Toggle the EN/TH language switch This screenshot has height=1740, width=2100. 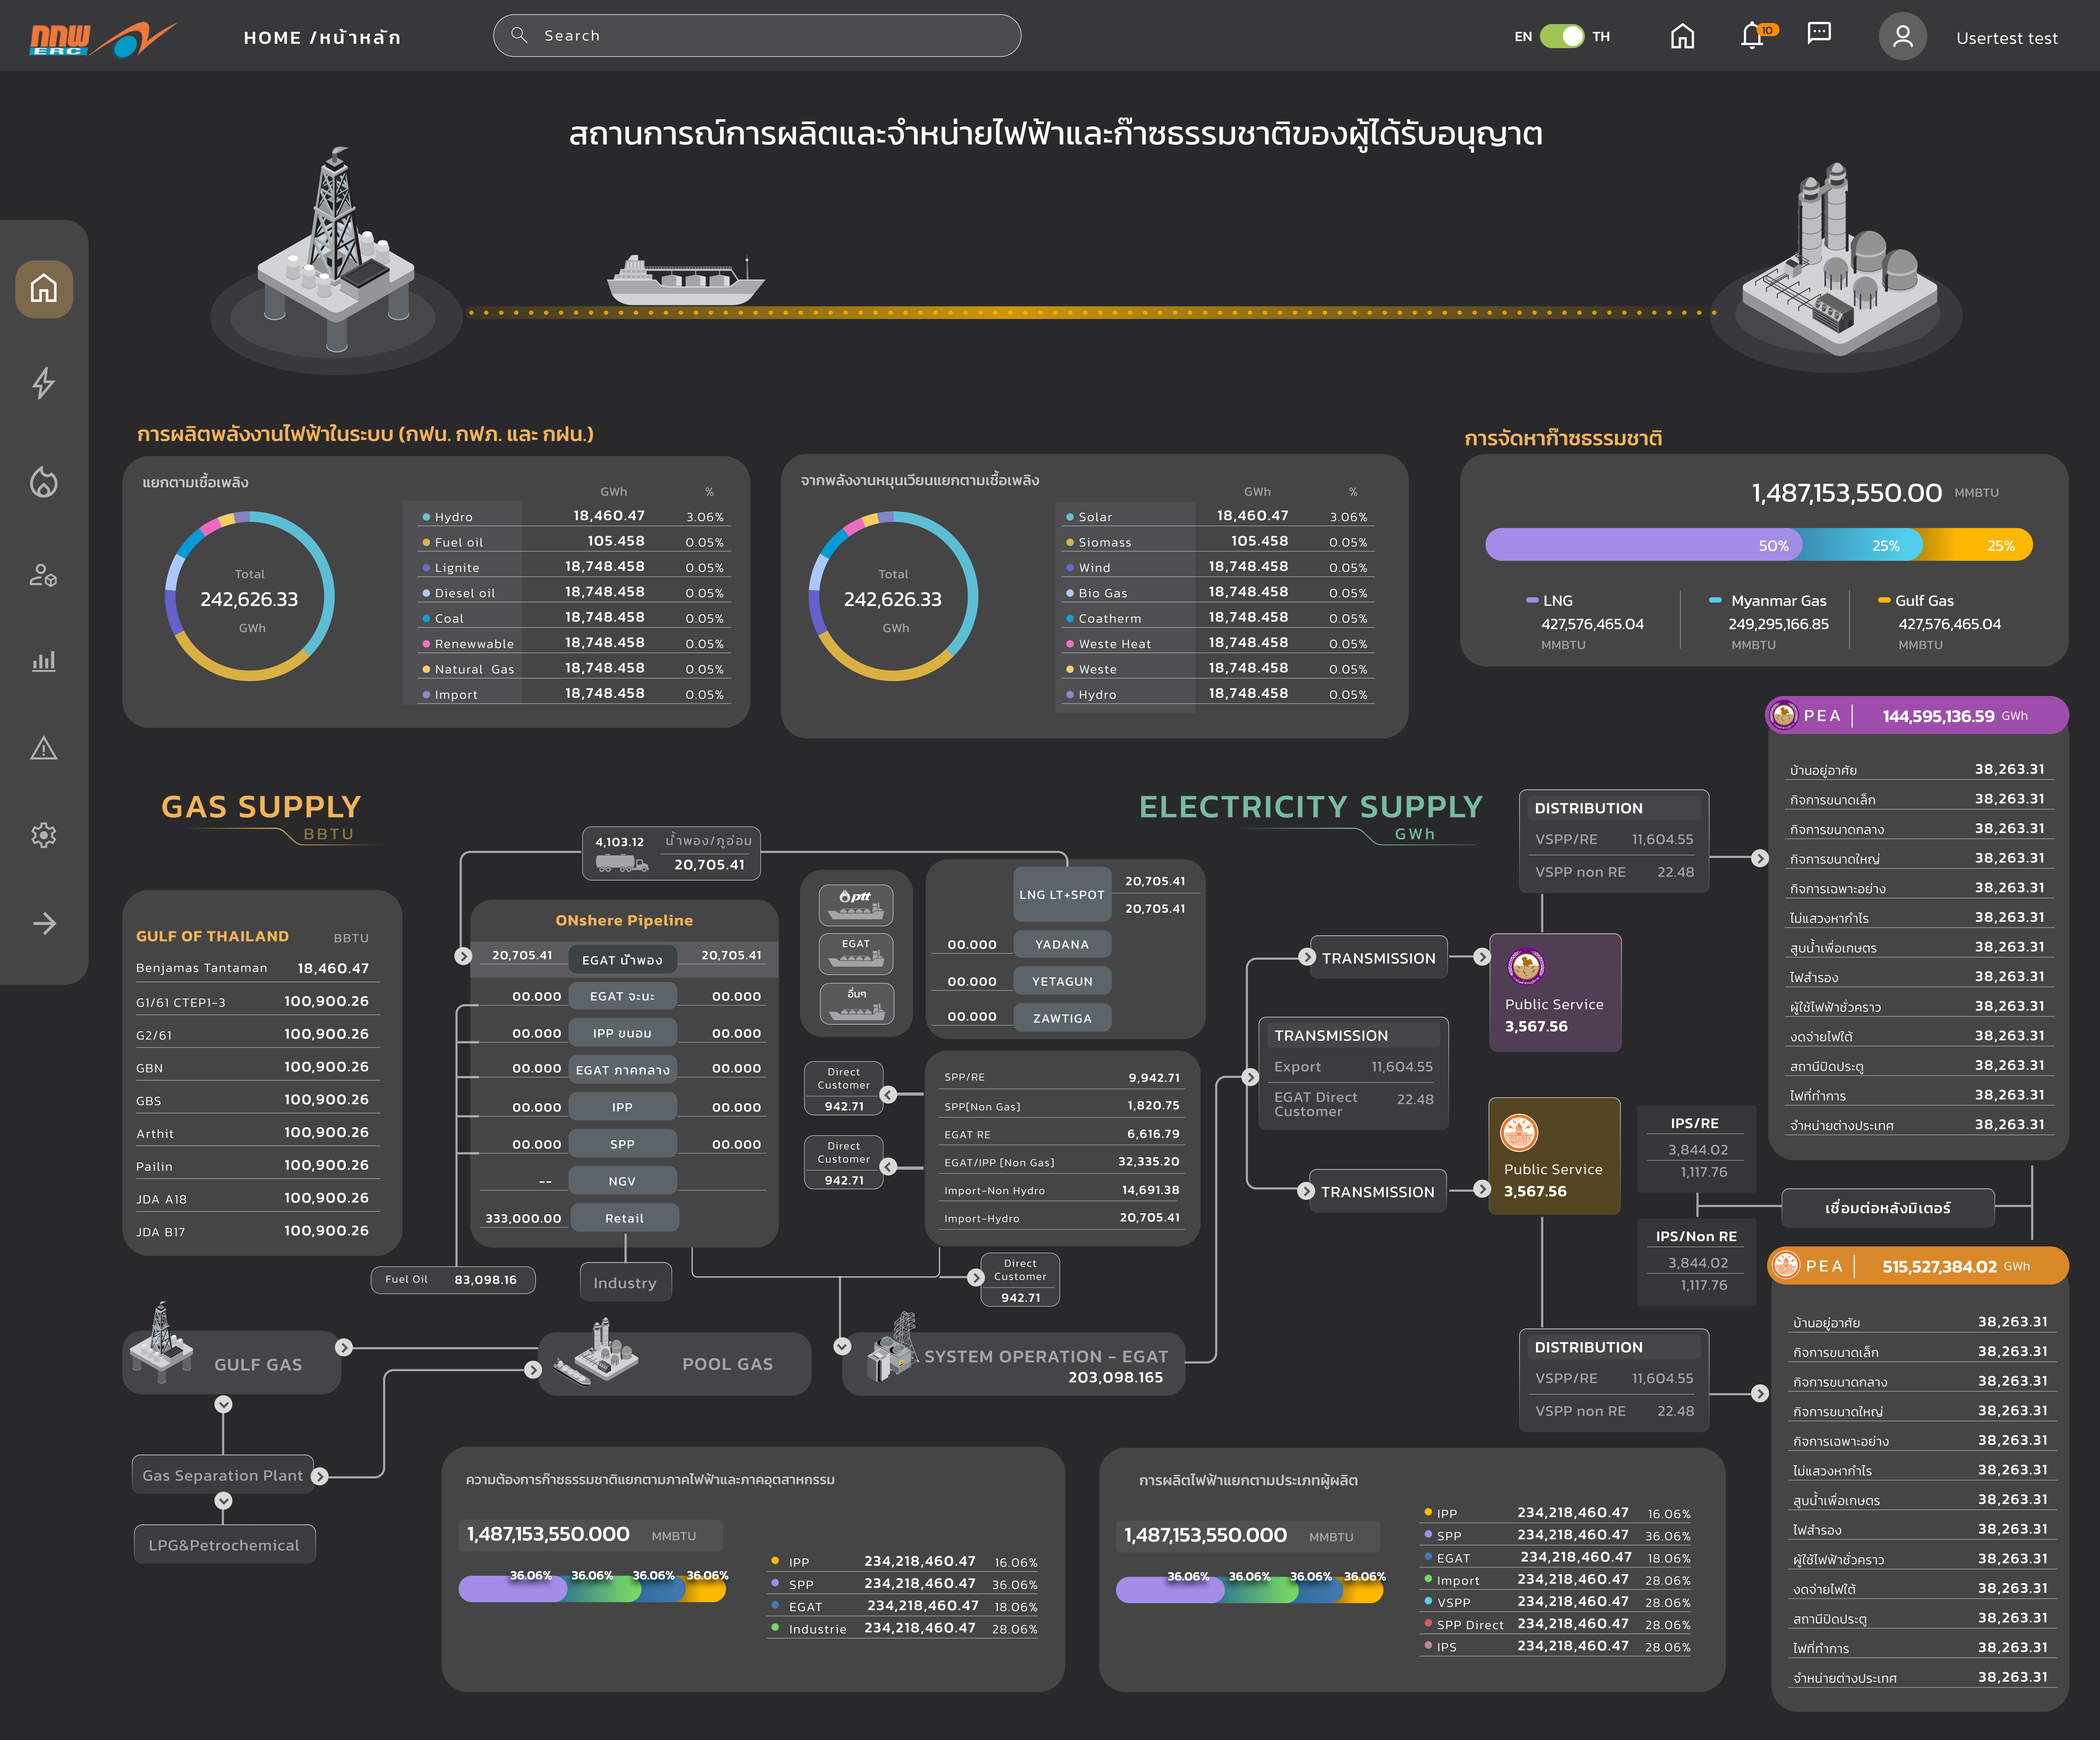(1561, 36)
